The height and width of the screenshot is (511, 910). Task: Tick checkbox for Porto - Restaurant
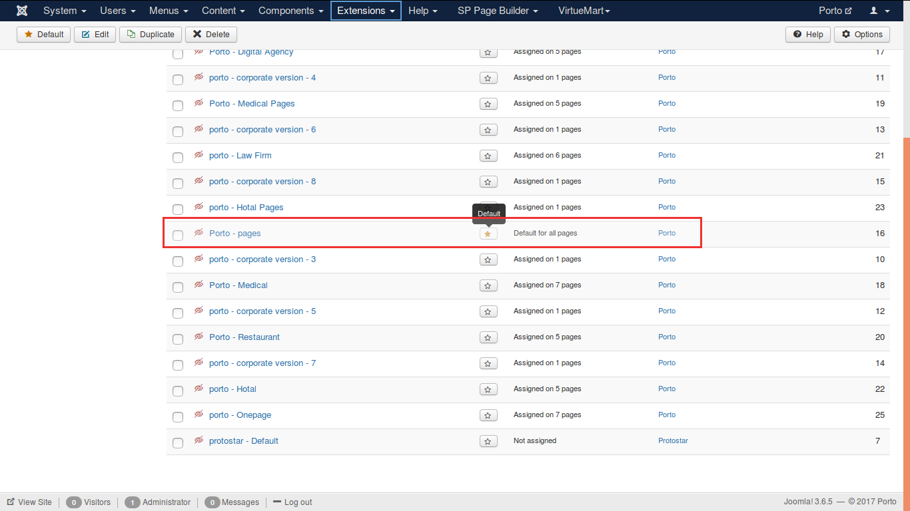click(x=178, y=339)
